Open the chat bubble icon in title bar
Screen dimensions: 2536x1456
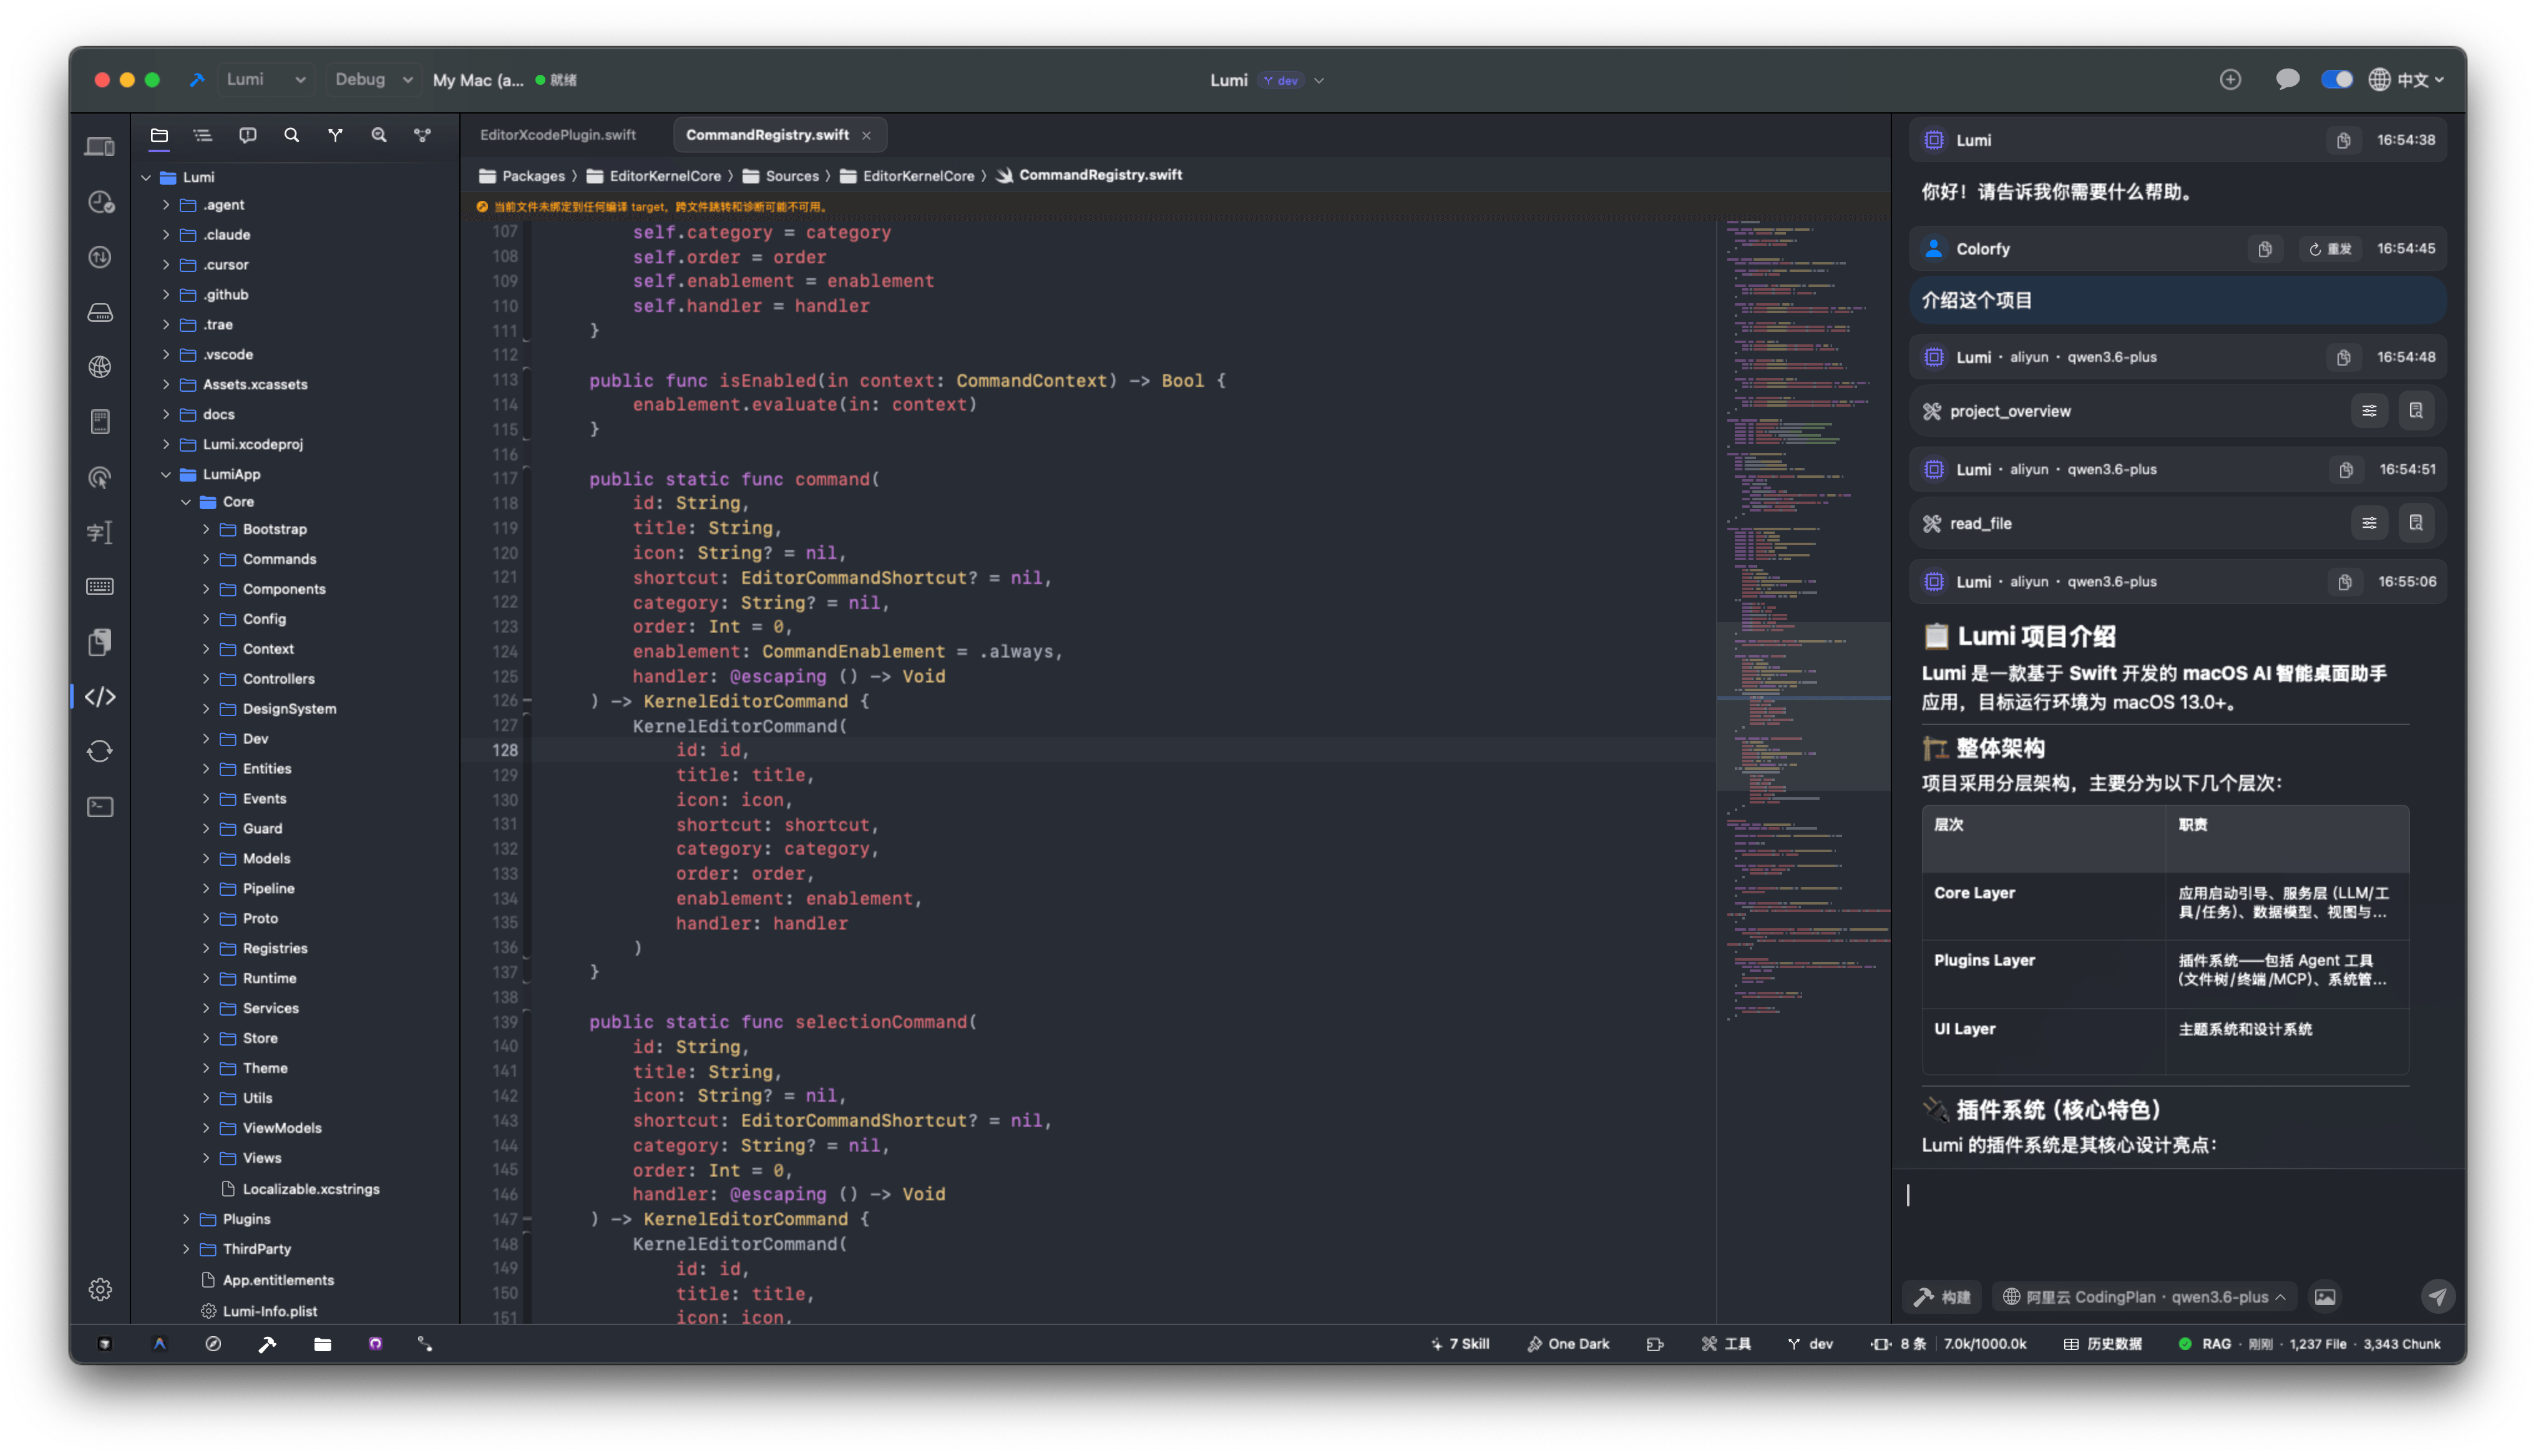(2287, 80)
